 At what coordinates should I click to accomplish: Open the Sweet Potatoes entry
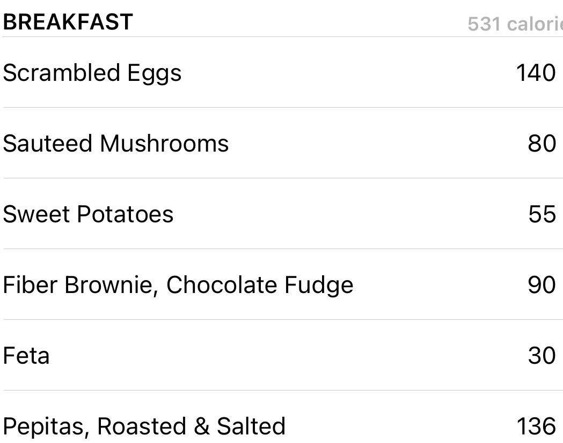(88, 214)
